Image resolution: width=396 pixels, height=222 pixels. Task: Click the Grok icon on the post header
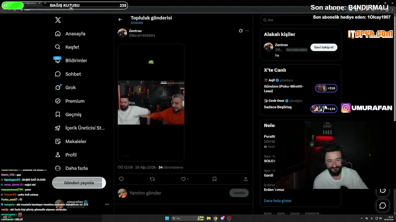point(241,31)
